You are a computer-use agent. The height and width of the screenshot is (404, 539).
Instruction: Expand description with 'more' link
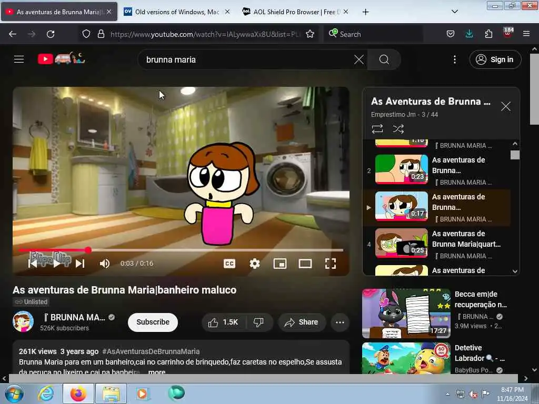coord(157,372)
